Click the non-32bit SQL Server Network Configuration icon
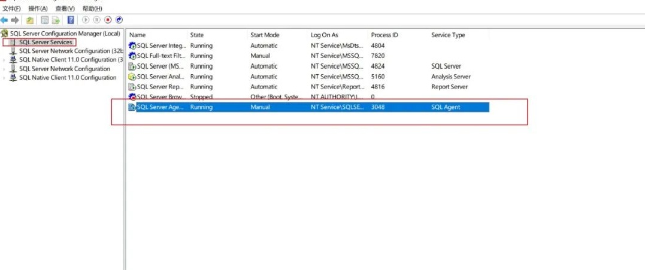Screen dimensions: 645x270 click(x=13, y=69)
